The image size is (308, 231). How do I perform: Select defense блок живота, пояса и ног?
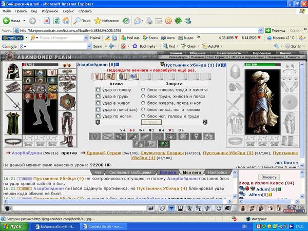point(143,103)
